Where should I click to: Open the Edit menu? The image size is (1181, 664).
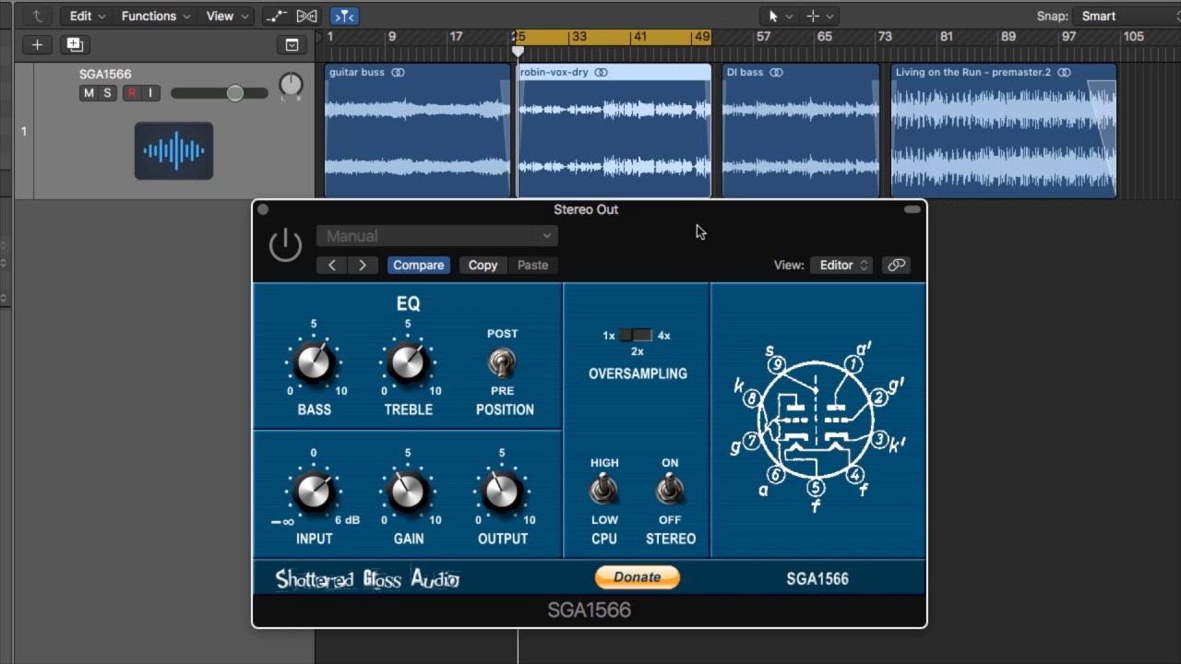pyautogui.click(x=88, y=16)
